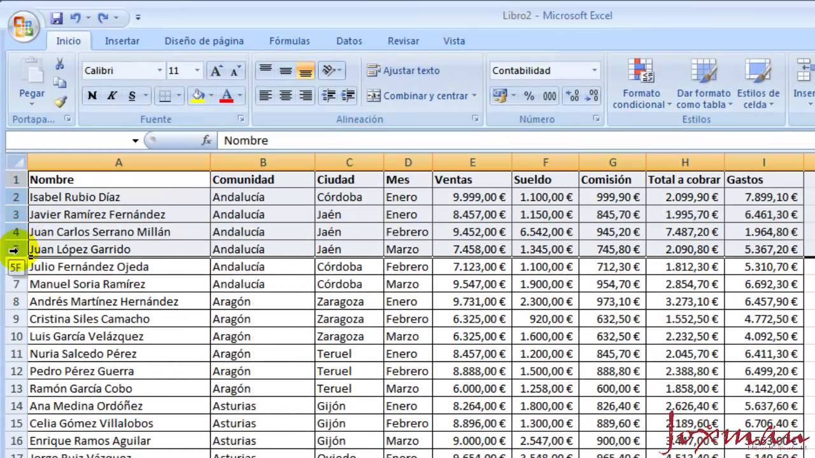Copy selection using the Copy icon
This screenshot has height=458, width=815.
tap(60, 83)
